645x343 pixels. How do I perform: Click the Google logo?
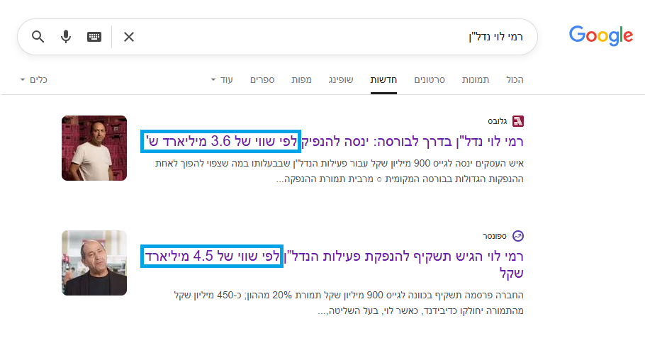pyautogui.click(x=600, y=35)
